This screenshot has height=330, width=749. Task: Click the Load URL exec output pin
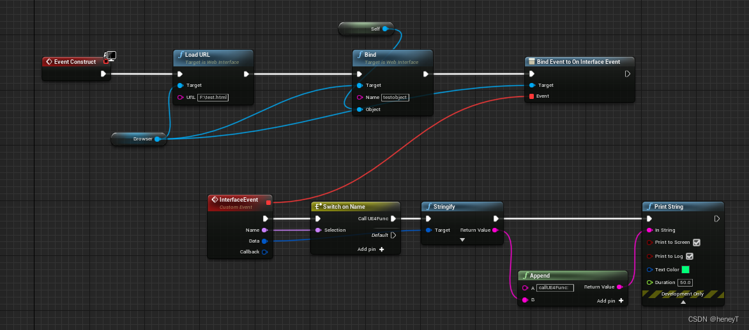[x=246, y=73]
